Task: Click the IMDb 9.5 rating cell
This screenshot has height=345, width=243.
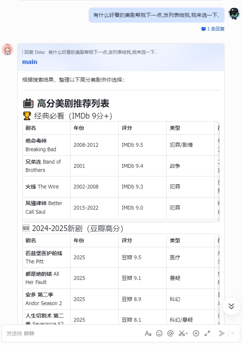Action: tap(142, 145)
